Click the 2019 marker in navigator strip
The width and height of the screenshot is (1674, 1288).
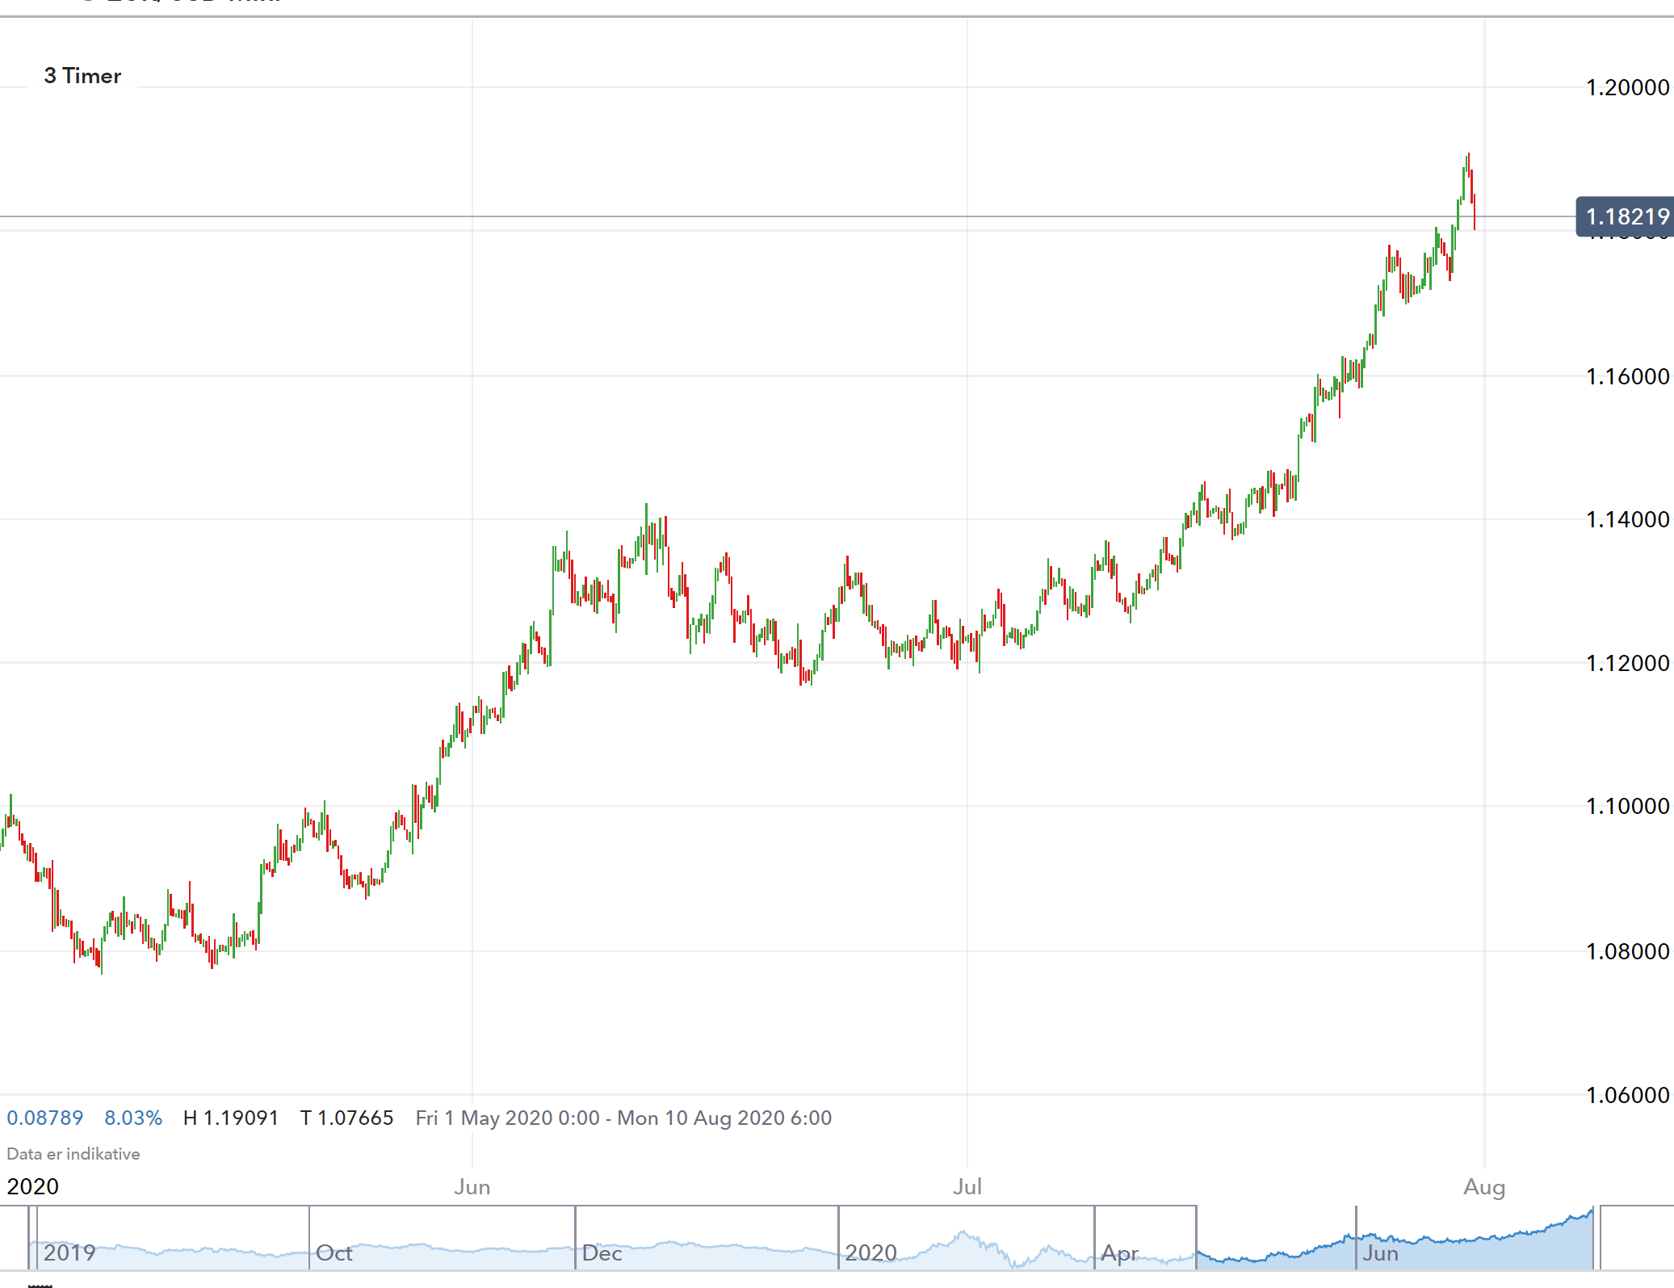[69, 1252]
